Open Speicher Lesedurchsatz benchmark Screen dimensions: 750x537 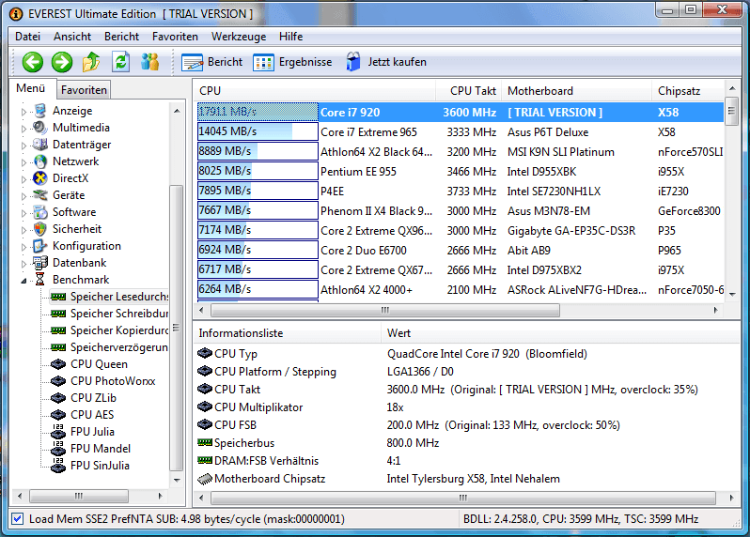(110, 297)
